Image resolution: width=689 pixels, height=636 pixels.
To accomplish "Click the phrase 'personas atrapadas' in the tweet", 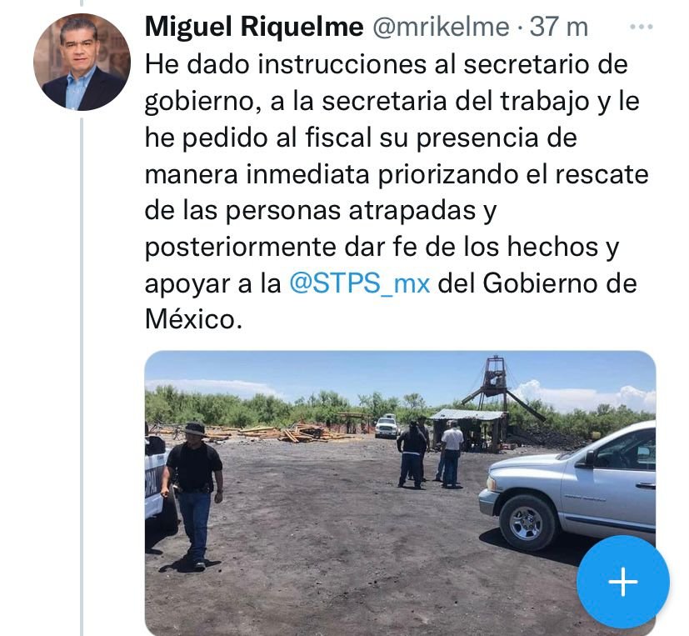I will pyautogui.click(x=351, y=211).
